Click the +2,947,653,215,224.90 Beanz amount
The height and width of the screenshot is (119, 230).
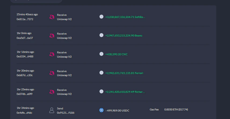coord(124,36)
